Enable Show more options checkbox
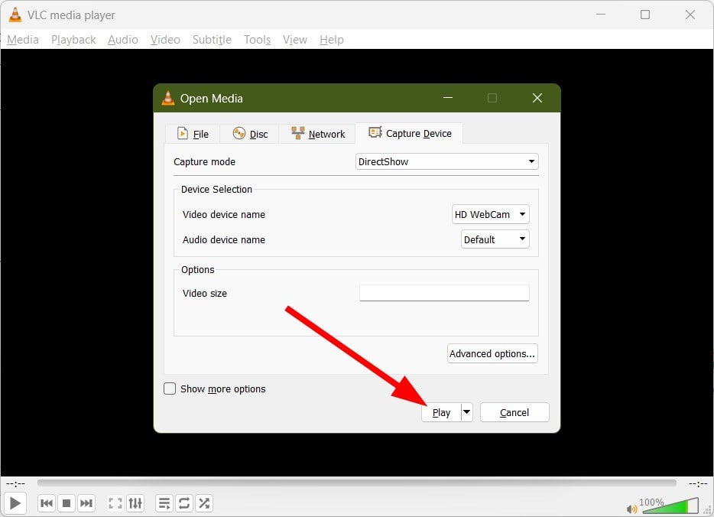The height and width of the screenshot is (517, 714). pos(170,389)
